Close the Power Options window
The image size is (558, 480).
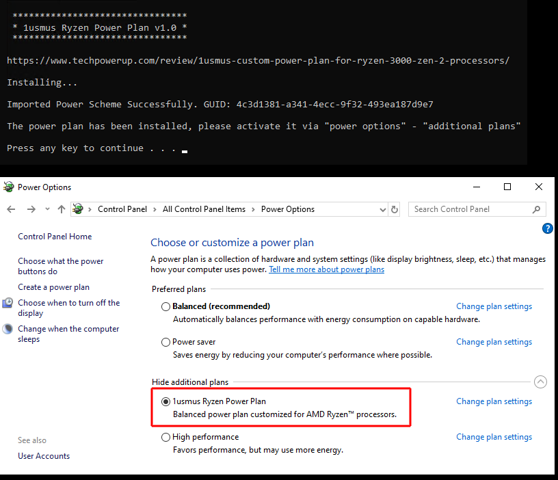pos(539,187)
